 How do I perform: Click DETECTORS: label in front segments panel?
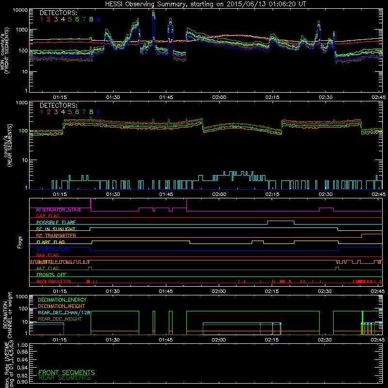tap(58, 13)
